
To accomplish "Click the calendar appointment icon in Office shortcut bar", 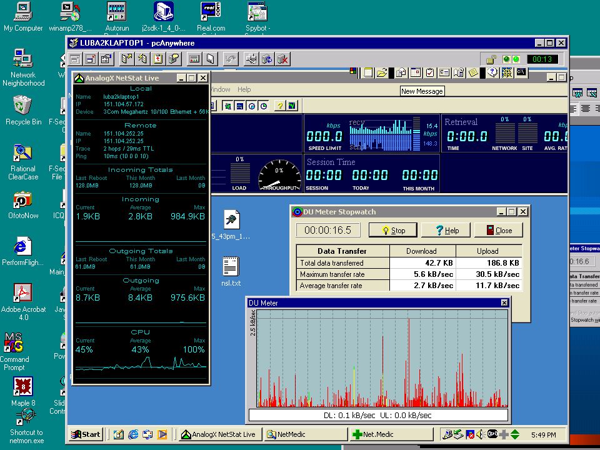I will tap(416, 72).
